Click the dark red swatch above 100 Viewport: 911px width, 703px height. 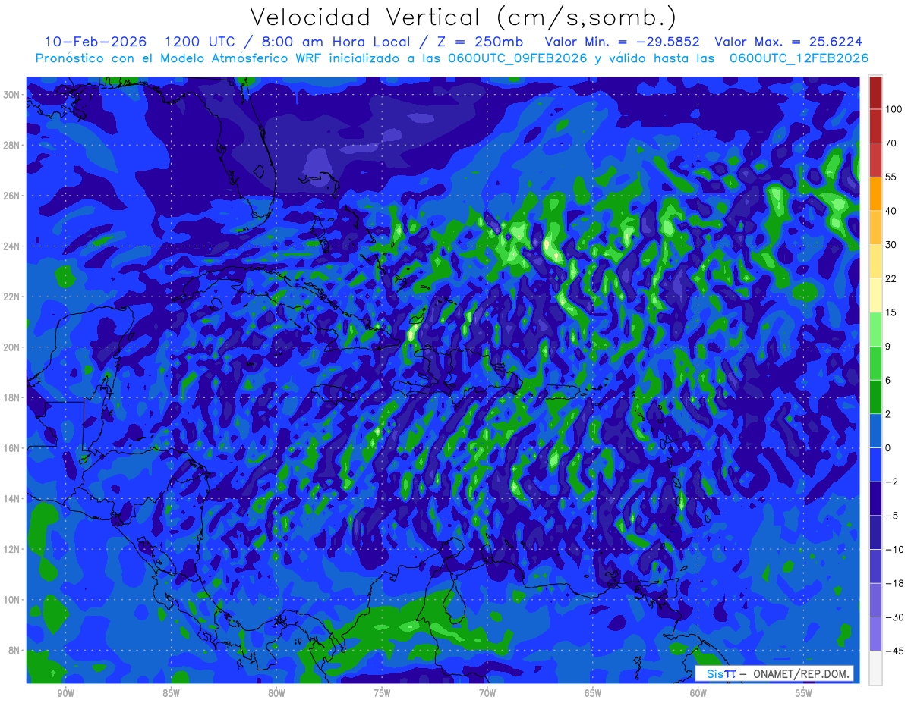tap(875, 92)
